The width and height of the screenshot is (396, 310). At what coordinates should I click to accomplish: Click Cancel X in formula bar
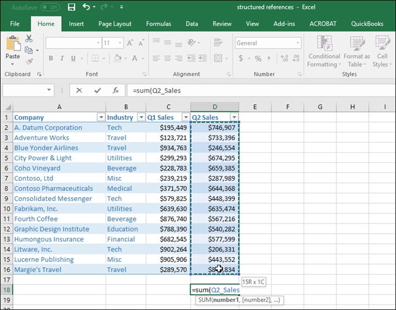point(79,90)
